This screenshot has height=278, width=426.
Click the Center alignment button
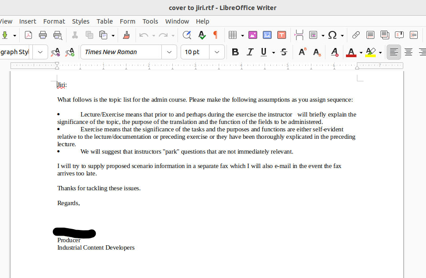(x=409, y=52)
